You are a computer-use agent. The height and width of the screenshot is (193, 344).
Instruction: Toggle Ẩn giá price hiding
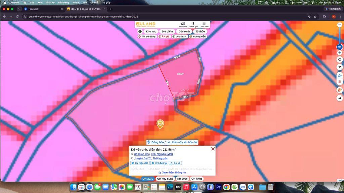click(164, 36)
